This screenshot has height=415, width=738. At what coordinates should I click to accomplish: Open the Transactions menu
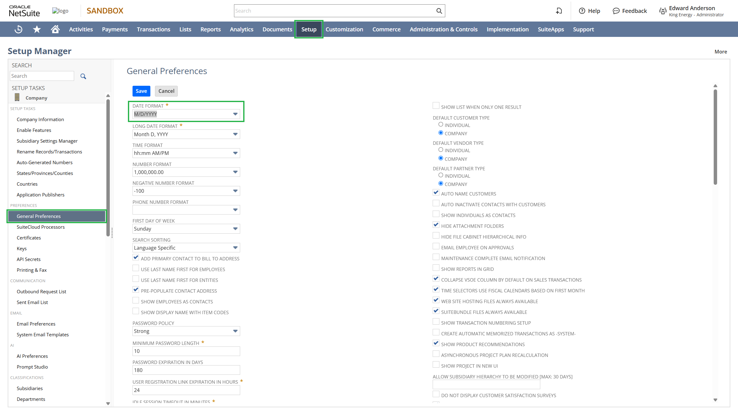[153, 29]
